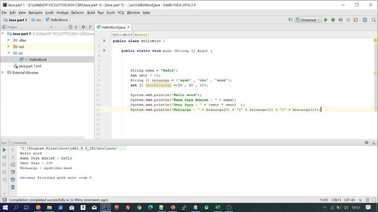This screenshot has height=212, width=378.
Task: Open the File menu
Action: pyautogui.click(x=4, y=12)
